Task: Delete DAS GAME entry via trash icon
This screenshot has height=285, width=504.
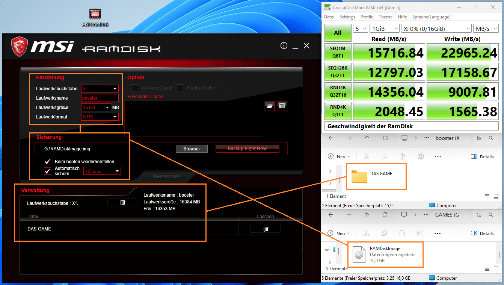Action: [x=266, y=229]
